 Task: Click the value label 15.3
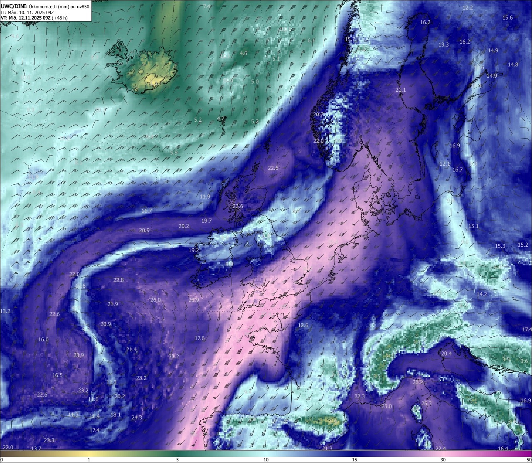click(500, 246)
